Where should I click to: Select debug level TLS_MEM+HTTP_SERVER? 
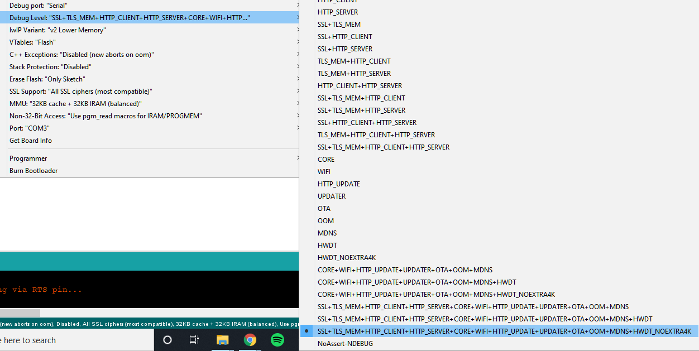499,74
